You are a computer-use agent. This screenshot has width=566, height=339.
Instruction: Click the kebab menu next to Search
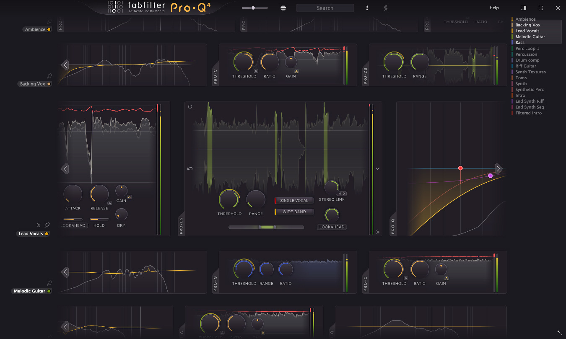coord(367,8)
